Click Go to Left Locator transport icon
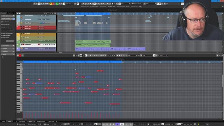 (x=104, y=124)
